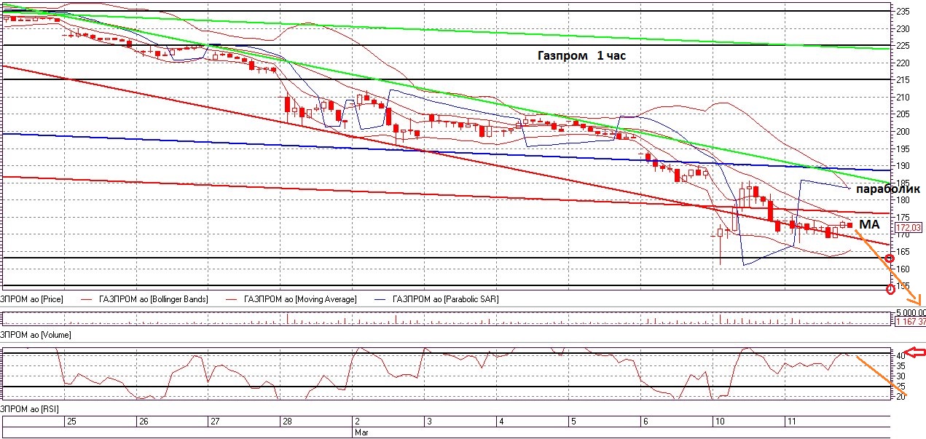
Task: Click the volume value 1 167 37
Action: point(910,322)
